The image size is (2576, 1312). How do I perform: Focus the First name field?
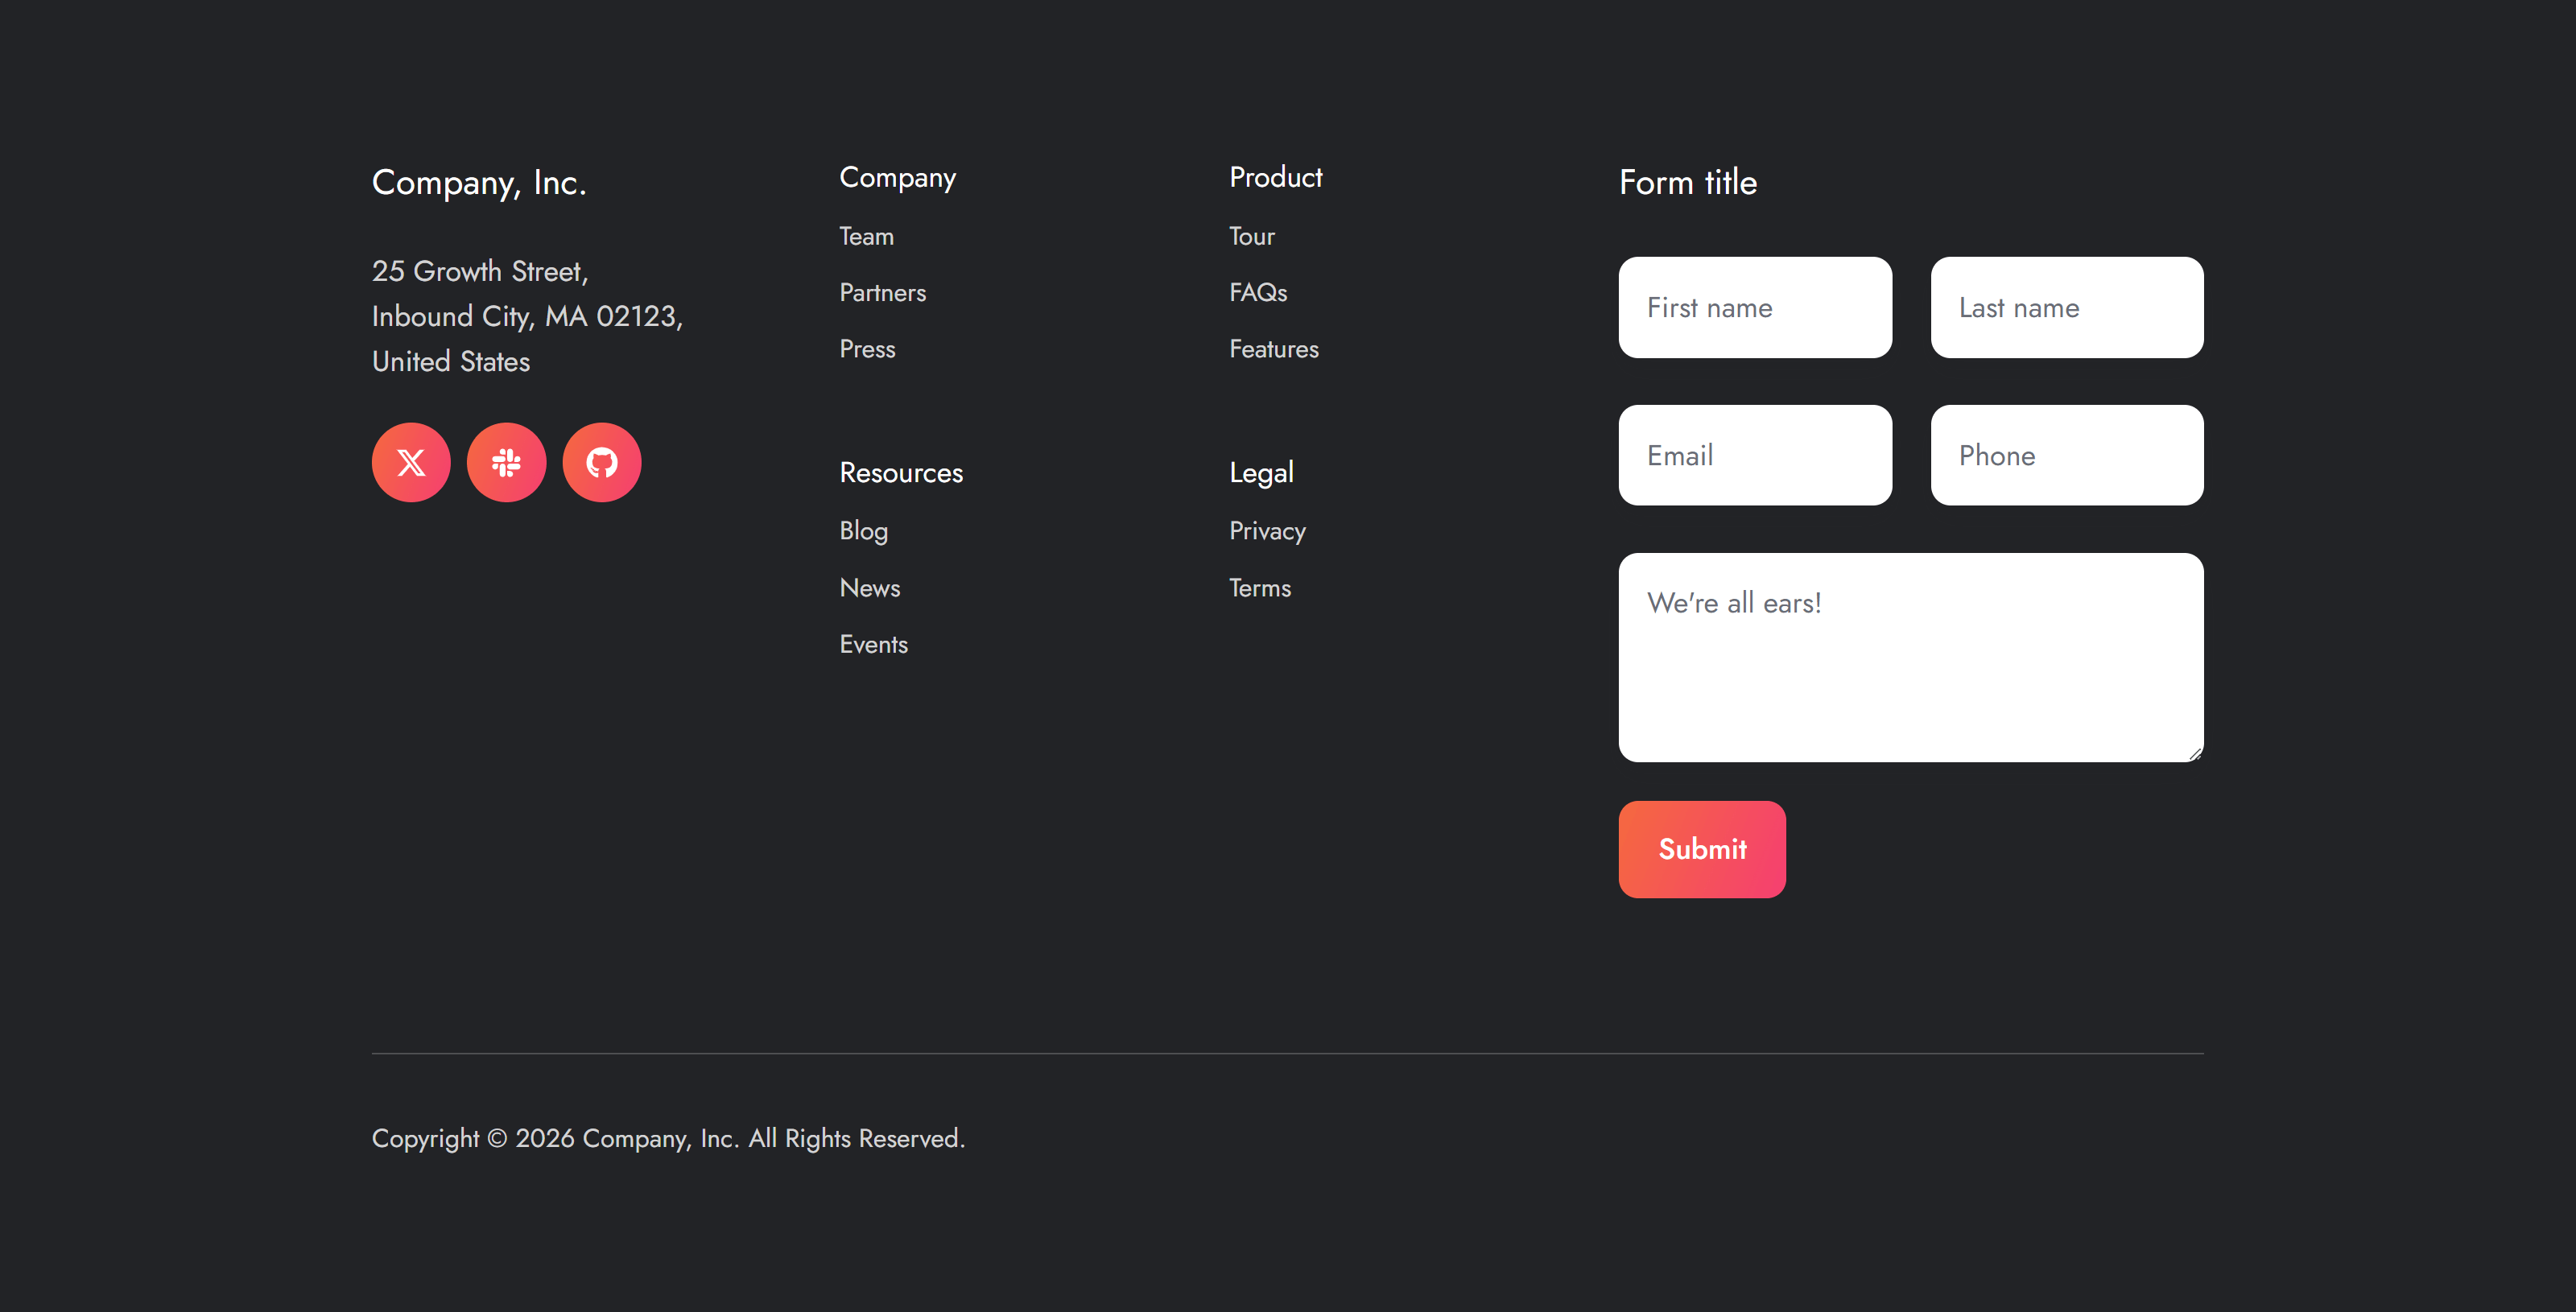pyautogui.click(x=1754, y=308)
